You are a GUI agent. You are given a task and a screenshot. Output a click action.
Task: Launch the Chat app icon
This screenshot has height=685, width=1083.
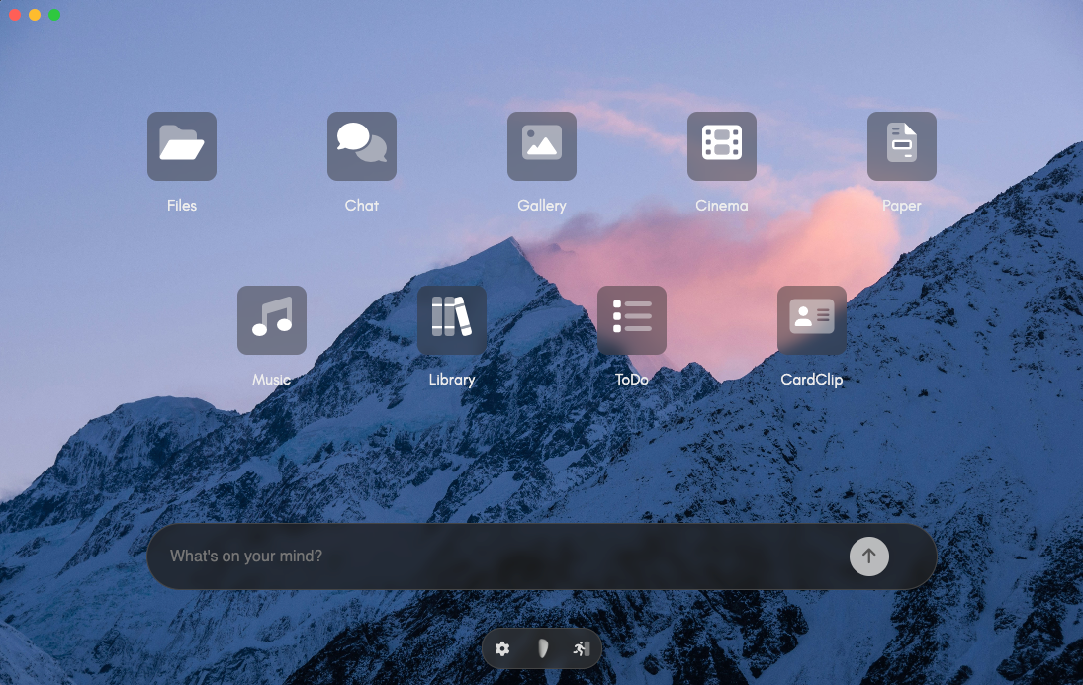[362, 146]
